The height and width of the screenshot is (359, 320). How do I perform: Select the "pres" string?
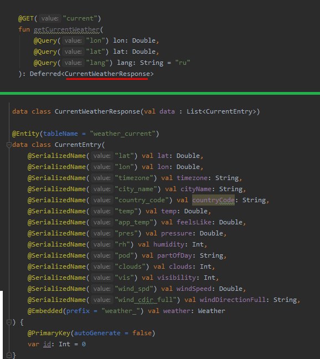pos(126,233)
